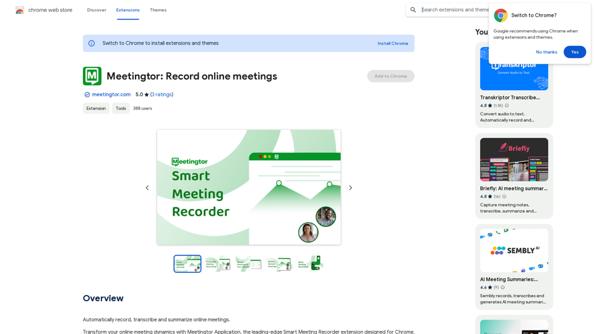Click the Chrome logo in the popup
Viewport: 594px width, 334px height.
501,15
